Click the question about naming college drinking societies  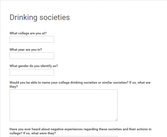pyautogui.click(x=80, y=85)
